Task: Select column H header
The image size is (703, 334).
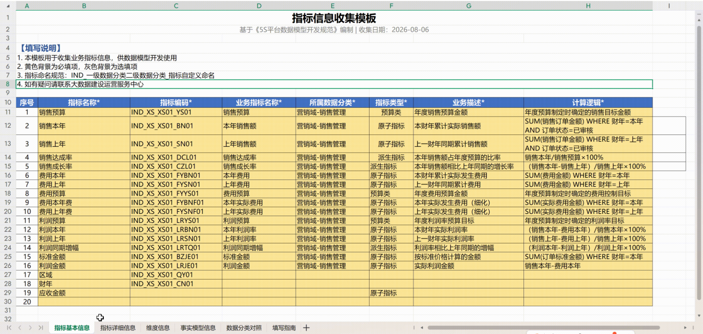Action: click(x=588, y=5)
